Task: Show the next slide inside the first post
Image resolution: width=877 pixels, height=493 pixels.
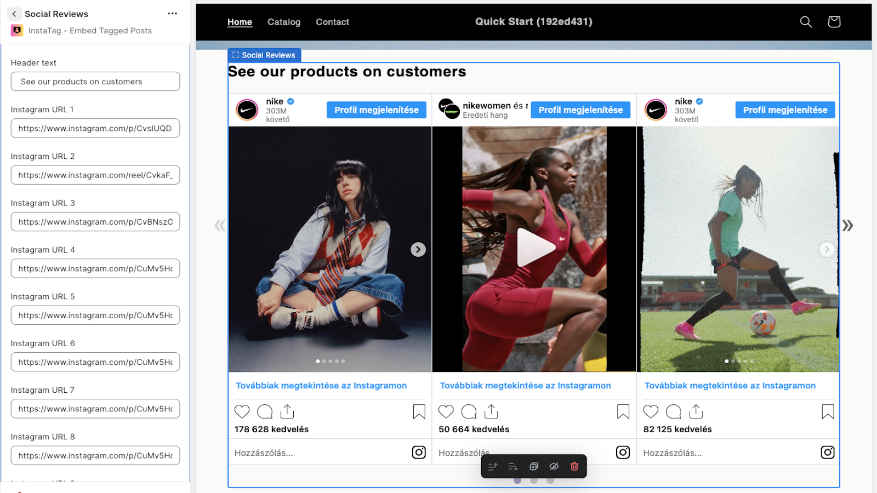Action: pos(418,249)
